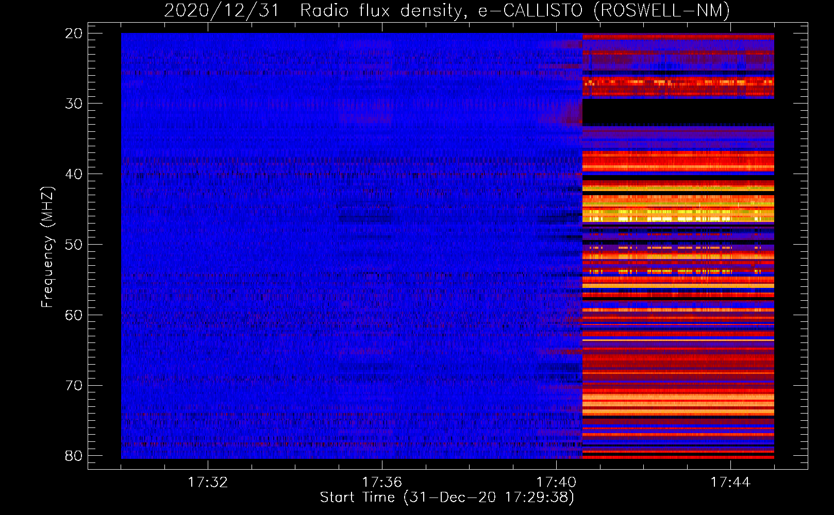The image size is (834, 515).
Task: Click the frequency tick label '20'
Action: click(x=74, y=33)
